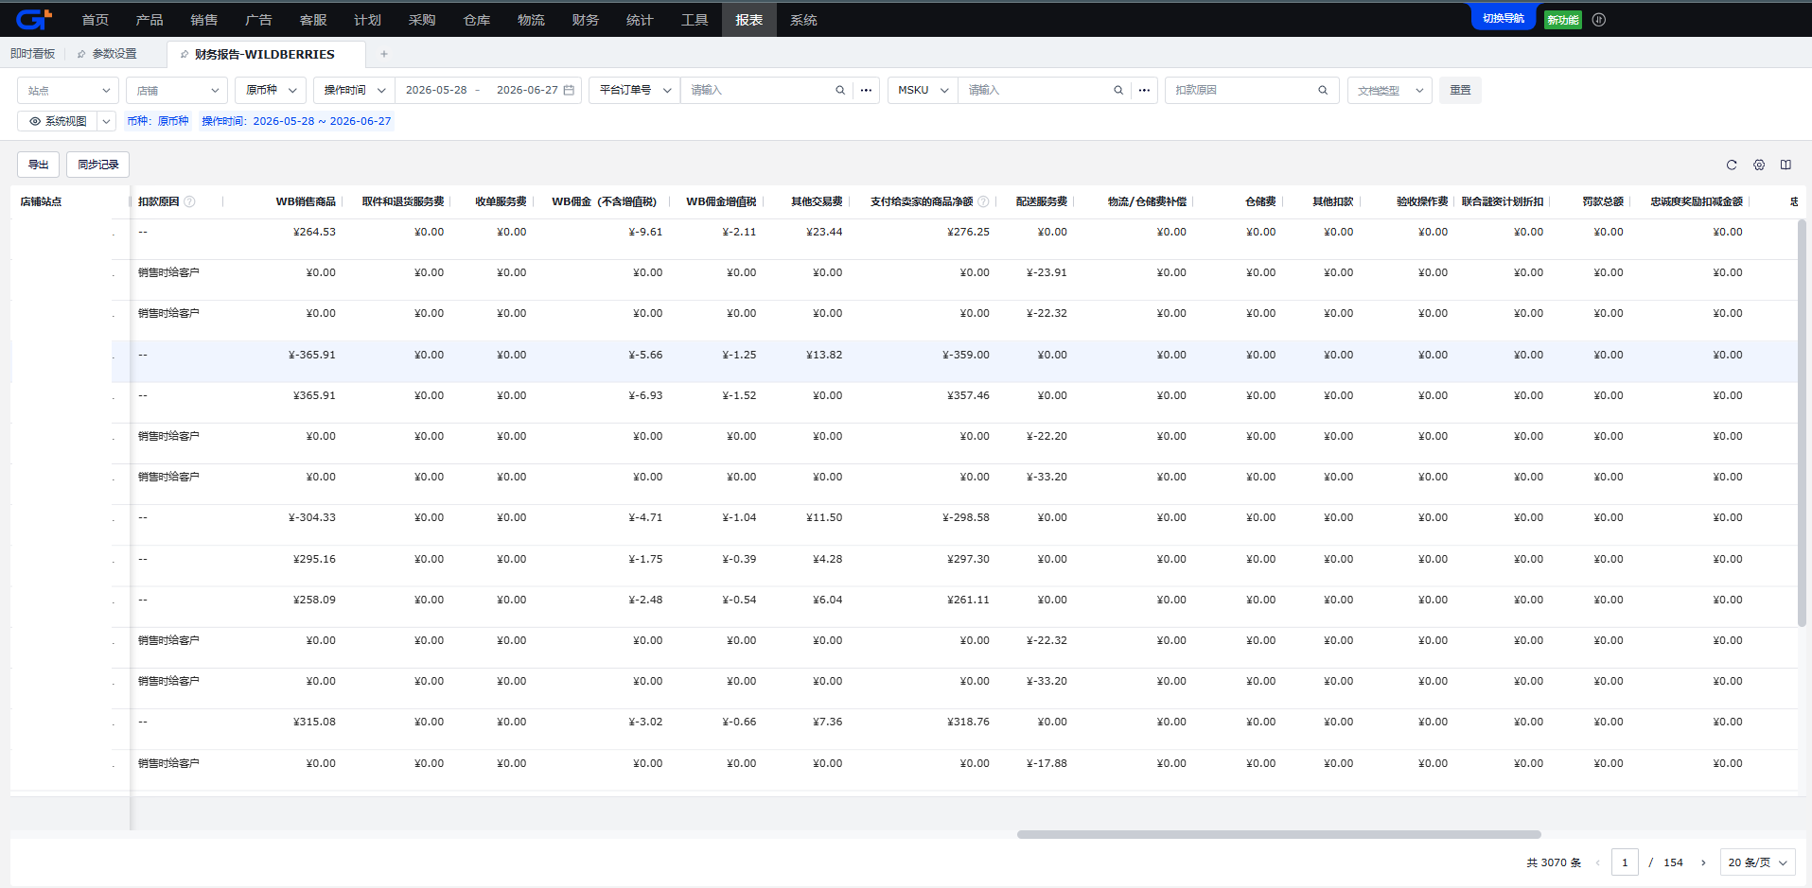Toggle the 系统视图 eye view button
The image size is (1812, 888).
coord(57,121)
